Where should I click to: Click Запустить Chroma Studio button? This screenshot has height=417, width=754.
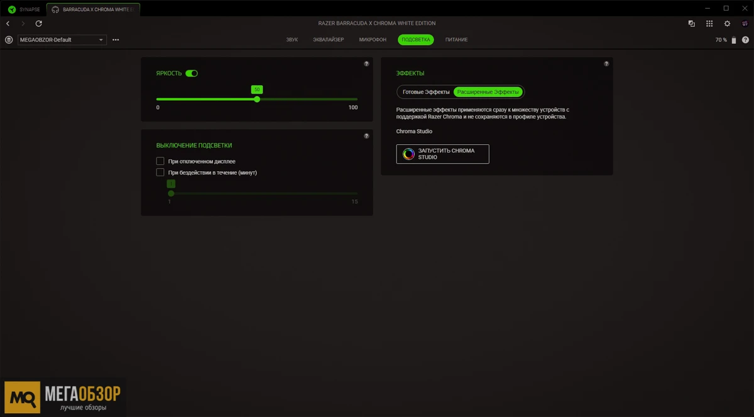[x=442, y=154]
